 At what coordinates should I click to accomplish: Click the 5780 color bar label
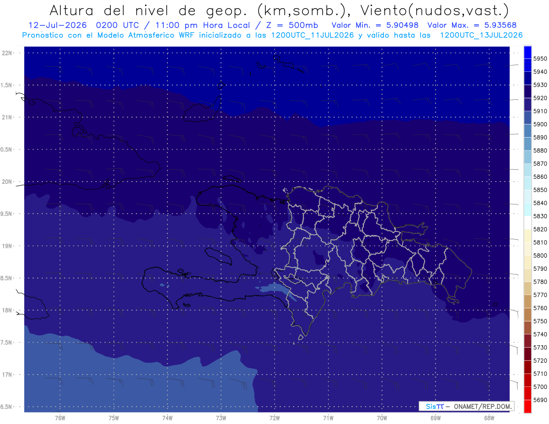(540, 282)
